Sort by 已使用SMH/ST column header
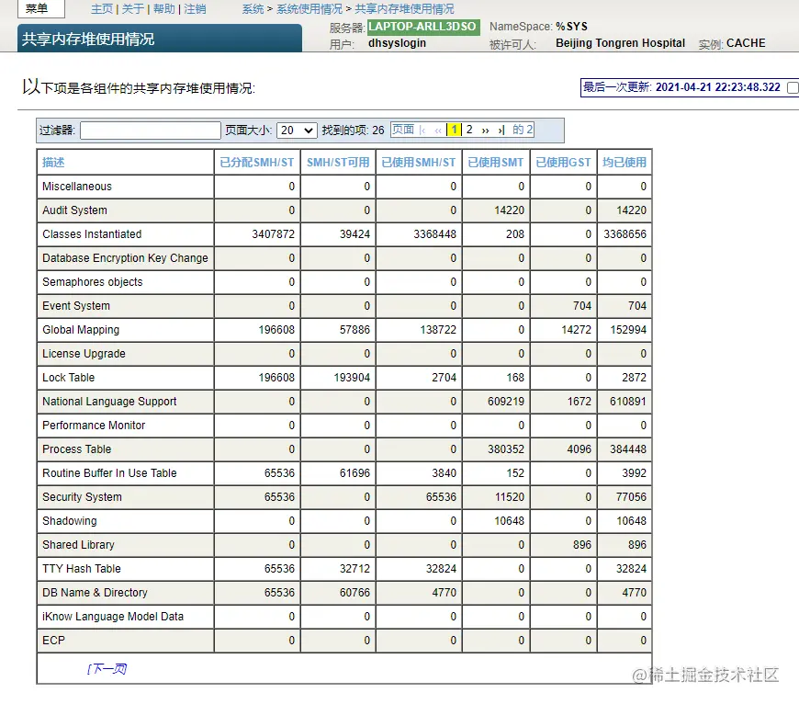The height and width of the screenshot is (704, 799). click(x=419, y=162)
